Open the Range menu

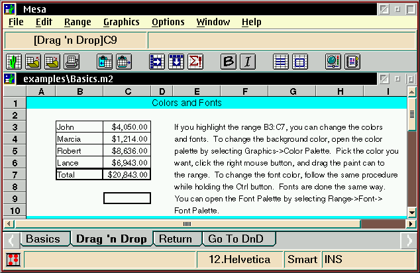(78, 22)
